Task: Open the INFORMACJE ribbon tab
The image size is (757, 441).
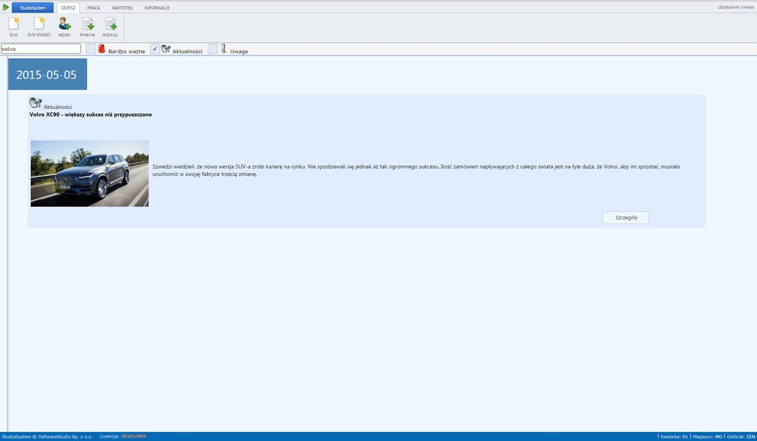Action: click(157, 8)
